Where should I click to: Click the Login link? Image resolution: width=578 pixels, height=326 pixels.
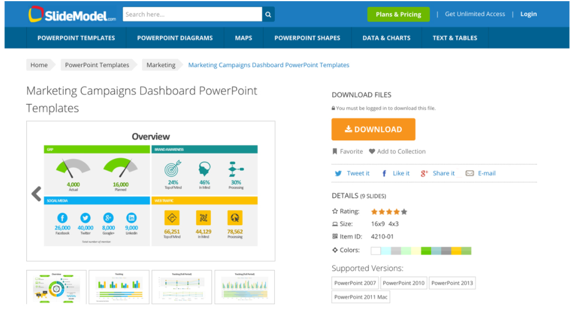528,14
